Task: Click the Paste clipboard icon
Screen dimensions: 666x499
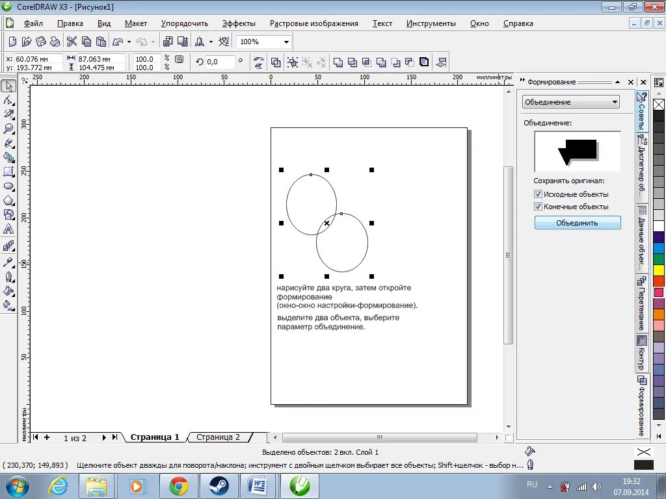Action: (x=101, y=41)
